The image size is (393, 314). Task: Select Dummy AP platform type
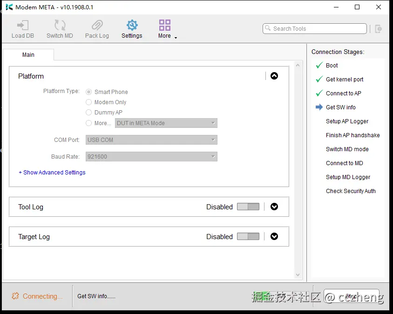[89, 113]
